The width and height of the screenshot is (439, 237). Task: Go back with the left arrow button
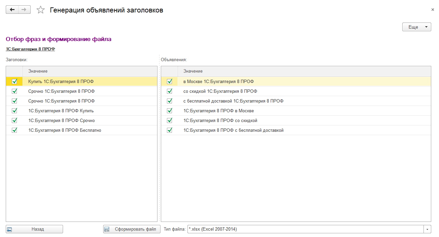12,10
